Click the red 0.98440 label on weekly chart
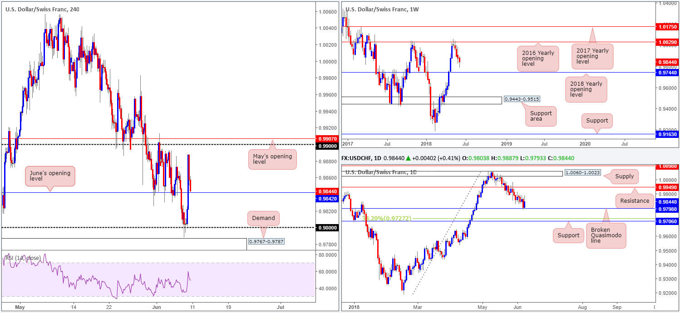The image size is (680, 313). click(668, 62)
